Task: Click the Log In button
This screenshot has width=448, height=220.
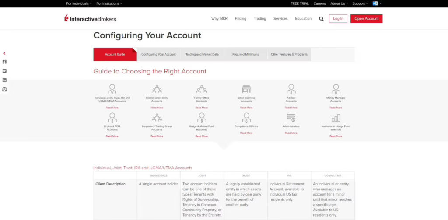Action: (x=338, y=18)
